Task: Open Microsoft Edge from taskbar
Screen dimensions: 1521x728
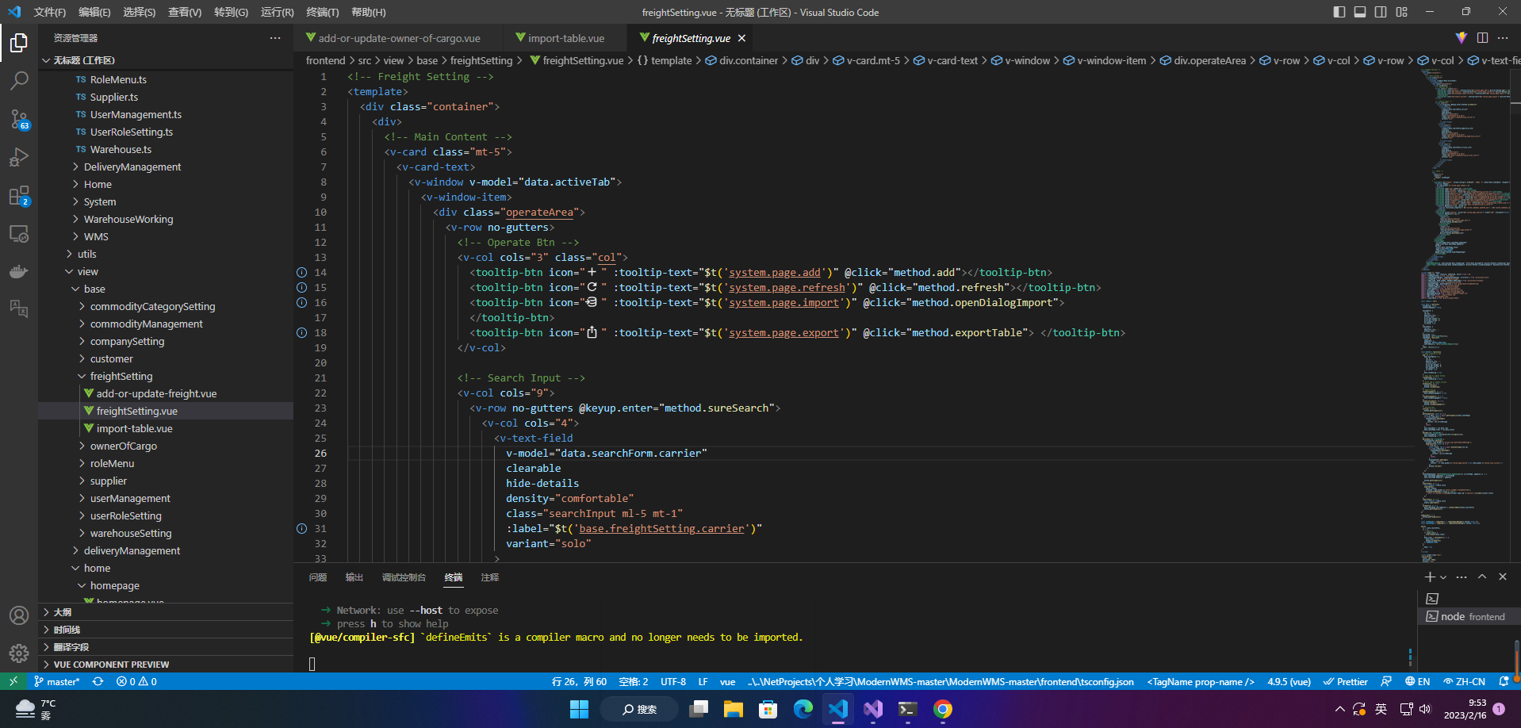Action: coord(803,709)
